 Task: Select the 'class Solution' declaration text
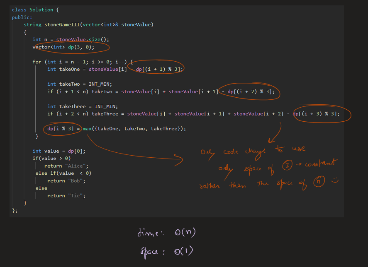point(32,10)
